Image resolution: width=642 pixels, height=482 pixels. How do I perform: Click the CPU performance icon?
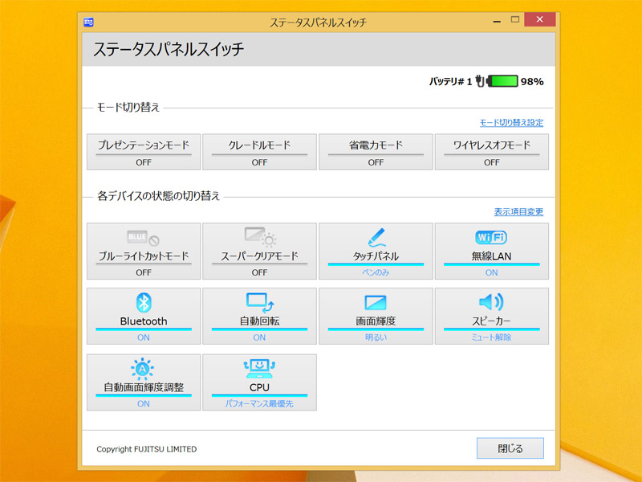point(259,369)
